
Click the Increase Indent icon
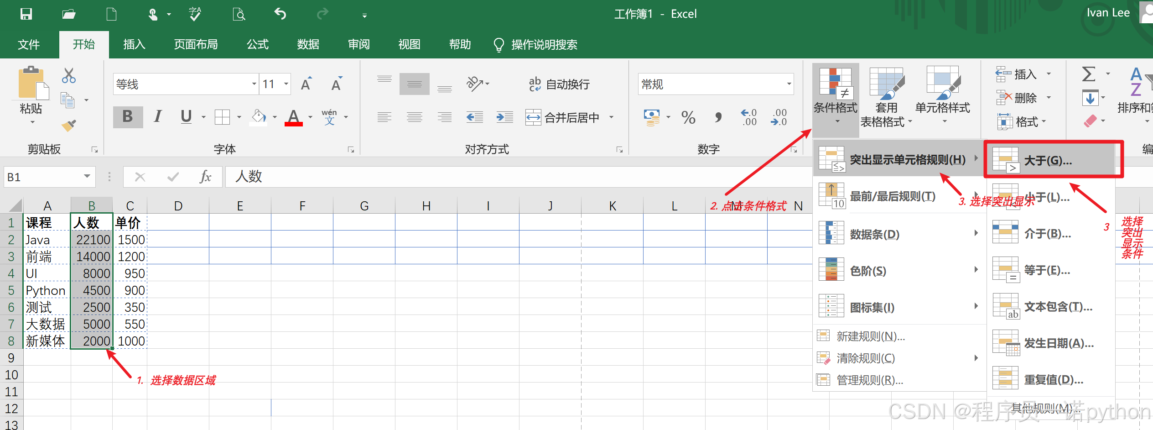[504, 118]
